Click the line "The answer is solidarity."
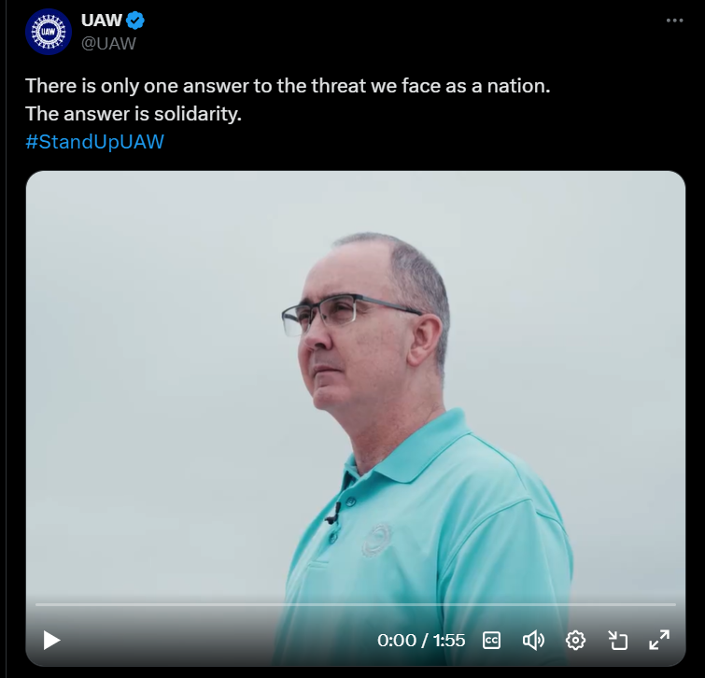This screenshot has height=678, width=705. [x=134, y=114]
